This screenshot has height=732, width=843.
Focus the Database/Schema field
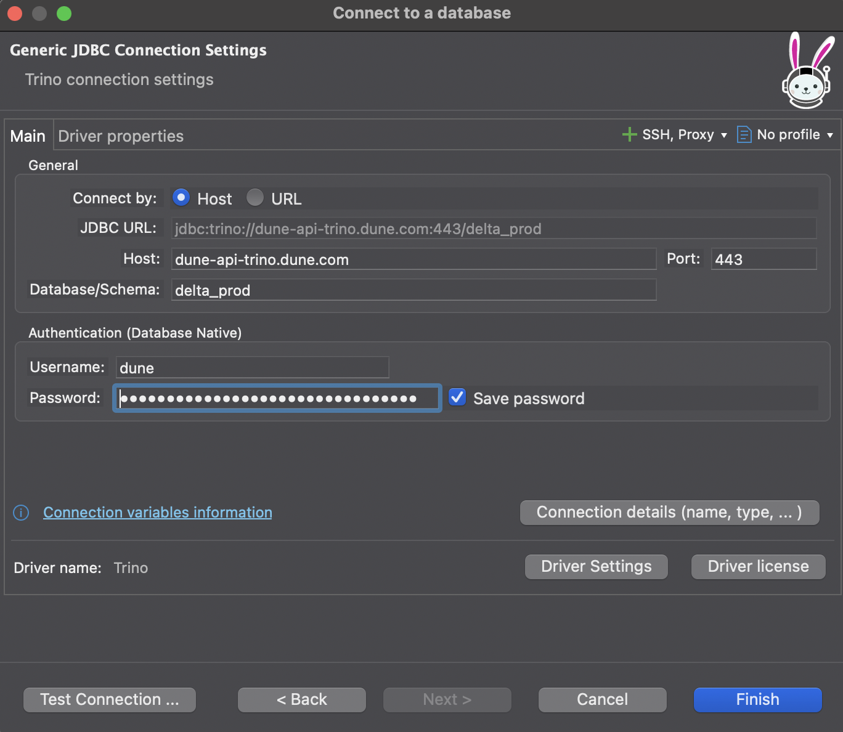click(x=413, y=290)
